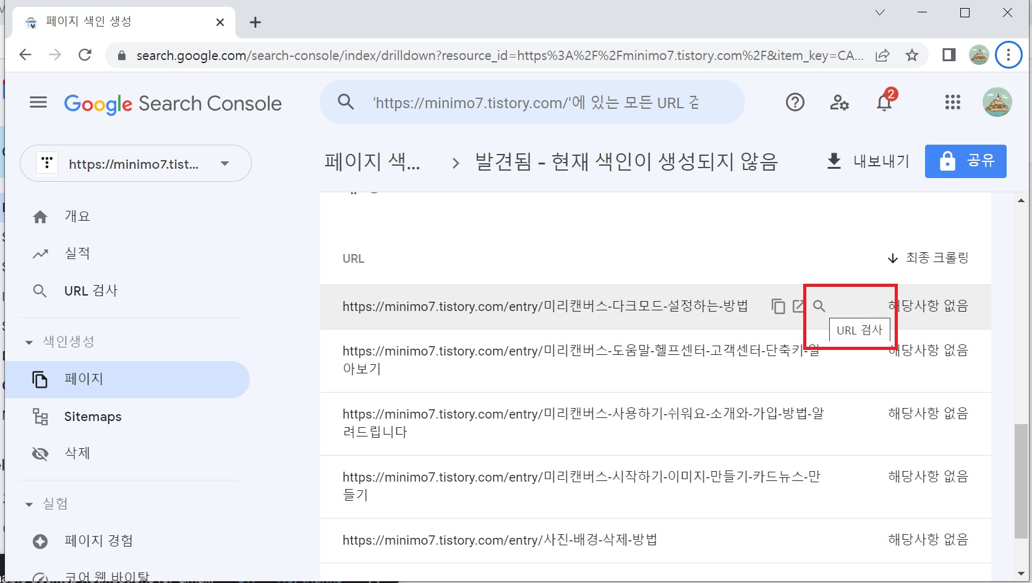Open the Google apps grid
Screen dimensions: 1032x583
[953, 102]
